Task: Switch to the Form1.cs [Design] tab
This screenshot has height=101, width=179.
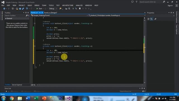Action: coord(51,13)
